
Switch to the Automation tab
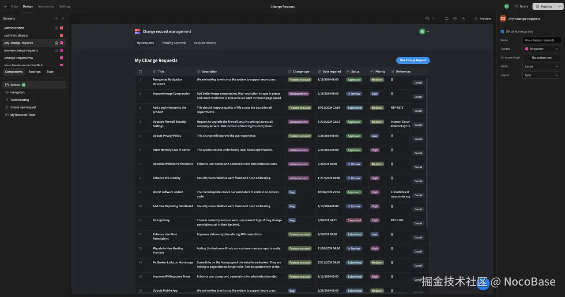(x=46, y=7)
